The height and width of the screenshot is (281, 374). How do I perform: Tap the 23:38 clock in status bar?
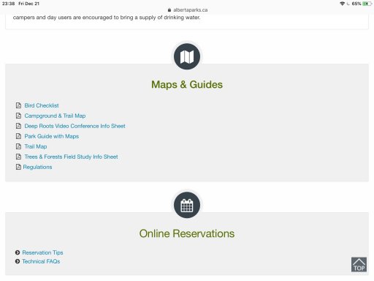tap(8, 4)
